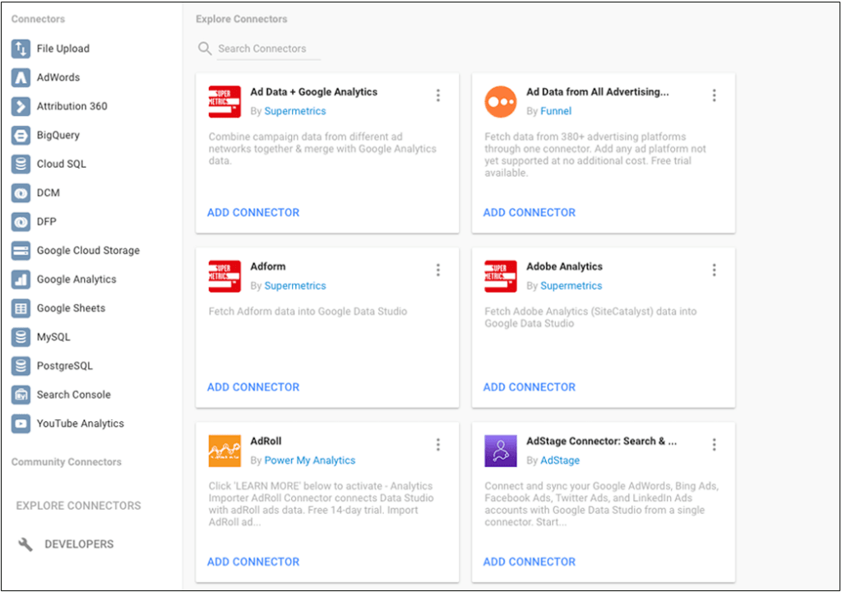Add the Ad Data + Google Analytics connector

(253, 213)
